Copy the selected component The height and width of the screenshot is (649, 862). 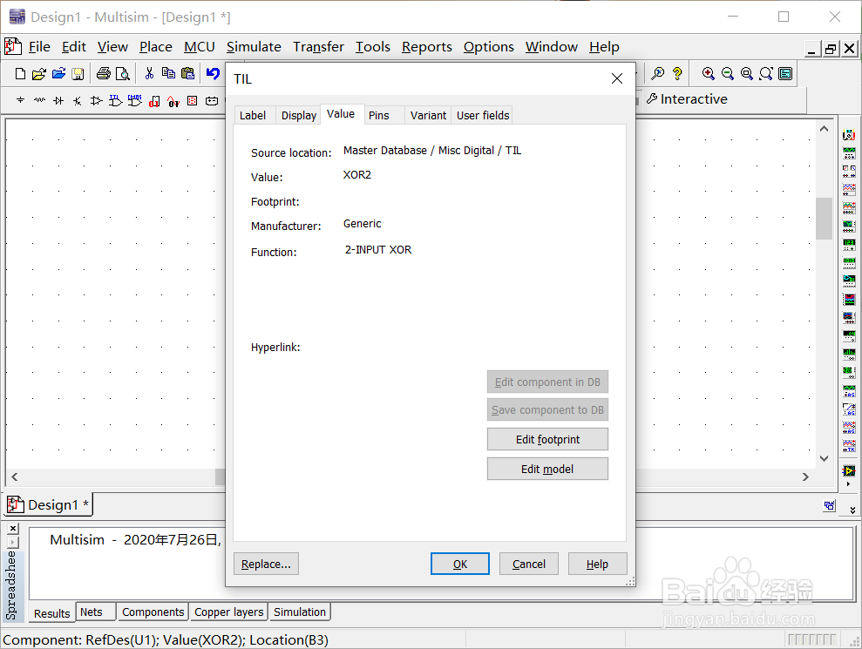[x=168, y=74]
